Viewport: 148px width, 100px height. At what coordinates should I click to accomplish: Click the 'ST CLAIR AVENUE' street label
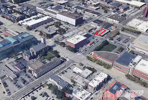[x=105, y=20]
